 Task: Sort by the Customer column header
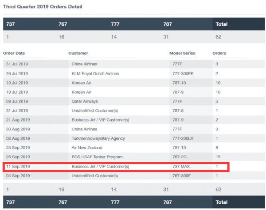point(78,53)
